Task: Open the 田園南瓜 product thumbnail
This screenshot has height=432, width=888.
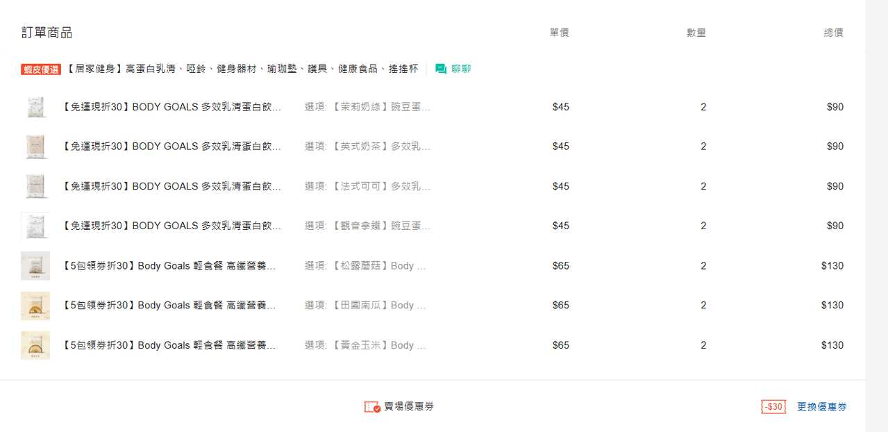Action: (35, 306)
